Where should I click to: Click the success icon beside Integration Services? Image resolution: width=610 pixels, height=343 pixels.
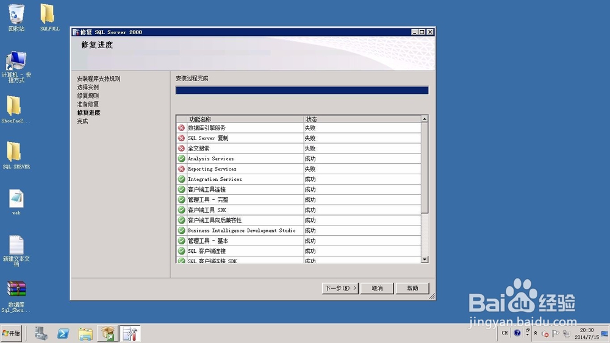181,179
